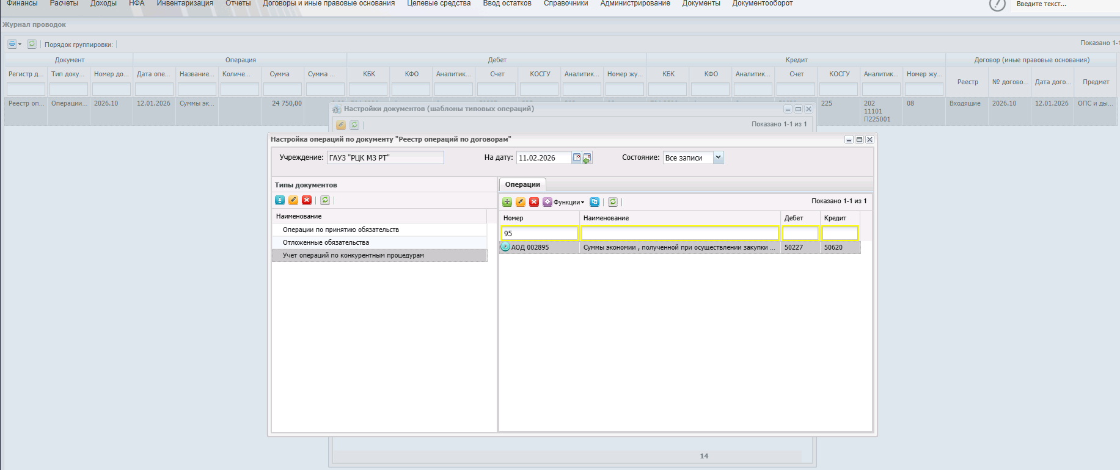Open the Отчеты menu
The width and height of the screenshot is (1120, 470).
pyautogui.click(x=238, y=4)
